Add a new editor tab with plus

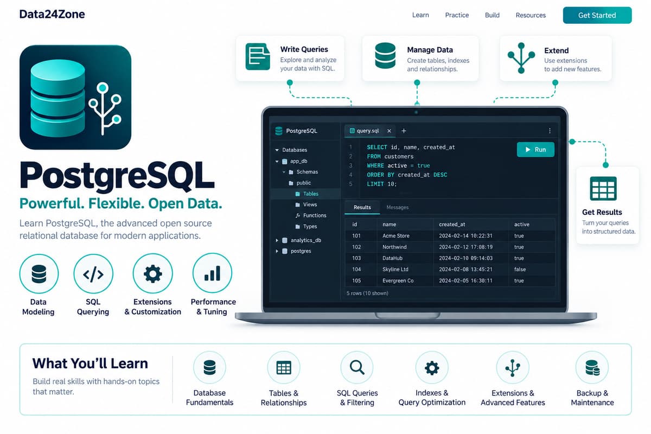pyautogui.click(x=404, y=131)
